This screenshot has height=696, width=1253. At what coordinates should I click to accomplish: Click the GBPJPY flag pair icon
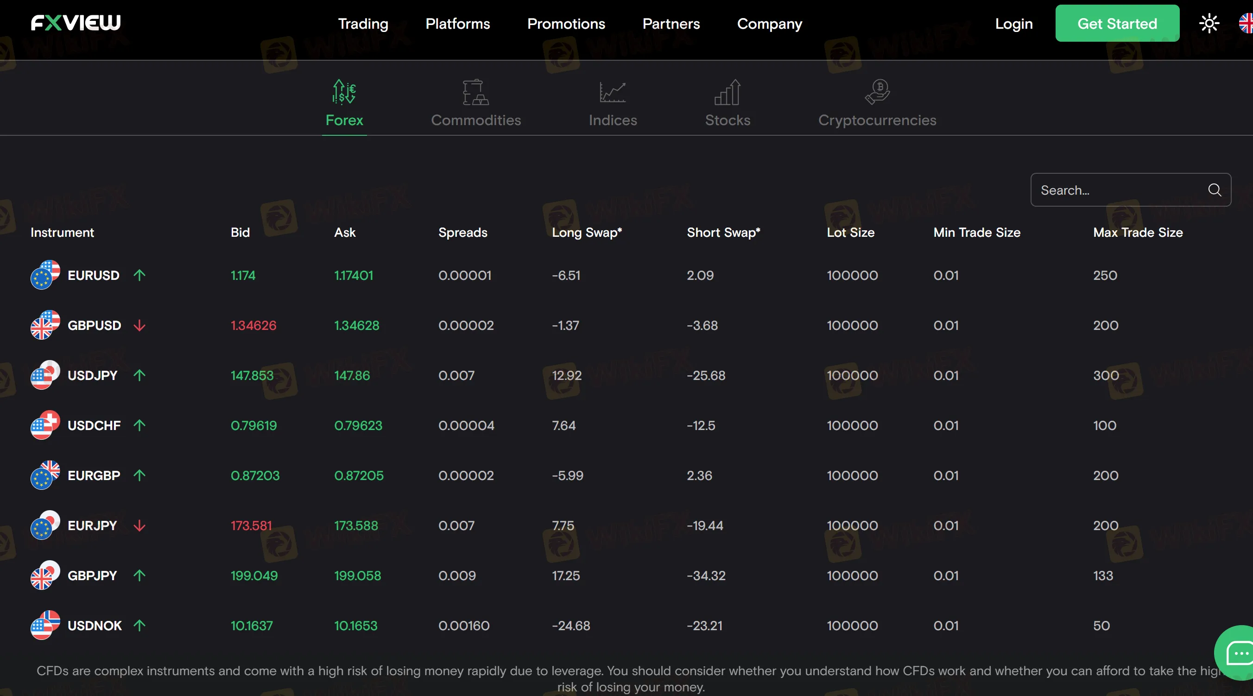pyautogui.click(x=45, y=576)
